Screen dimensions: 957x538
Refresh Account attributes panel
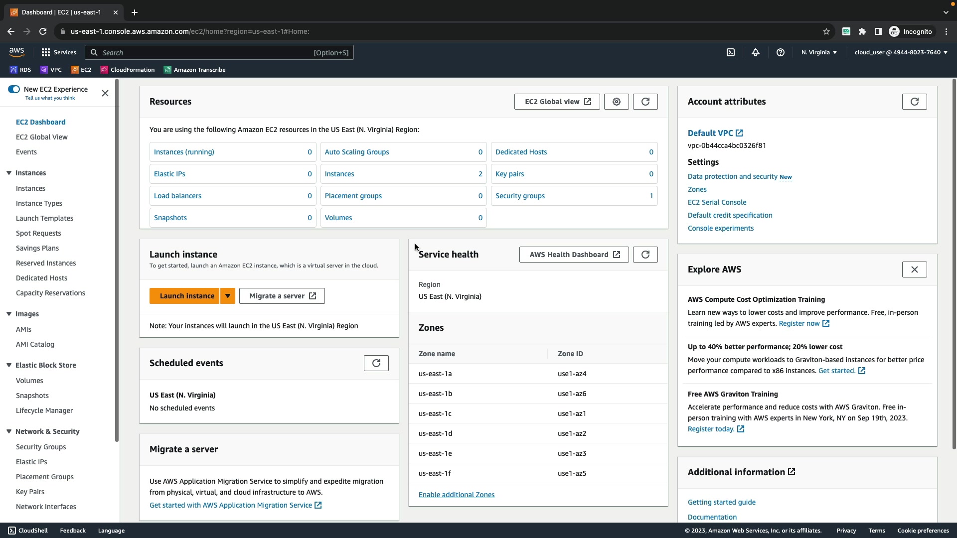coord(915,102)
